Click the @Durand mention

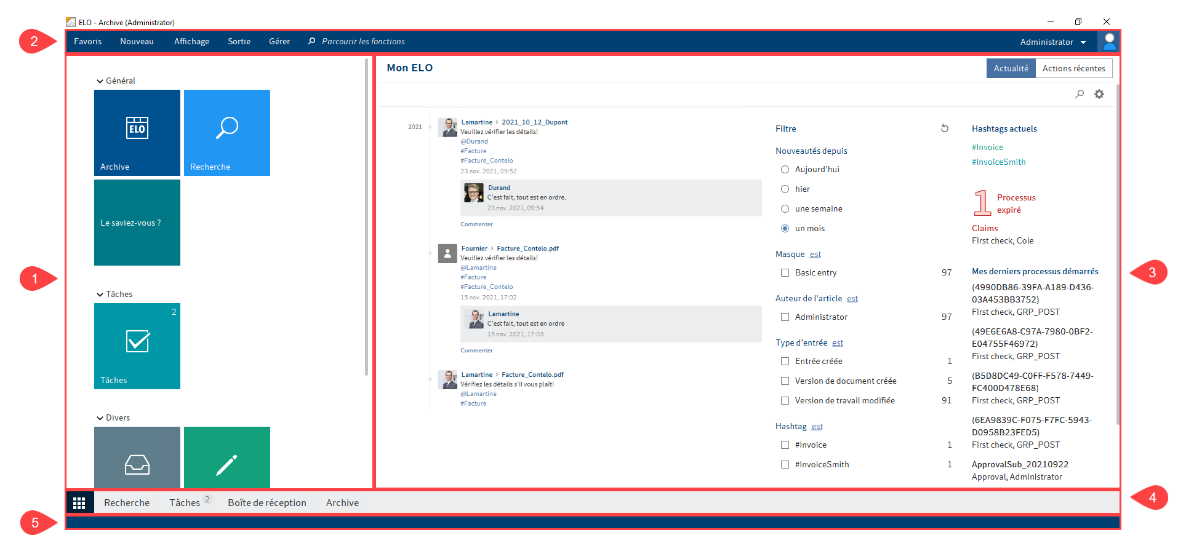click(x=474, y=141)
